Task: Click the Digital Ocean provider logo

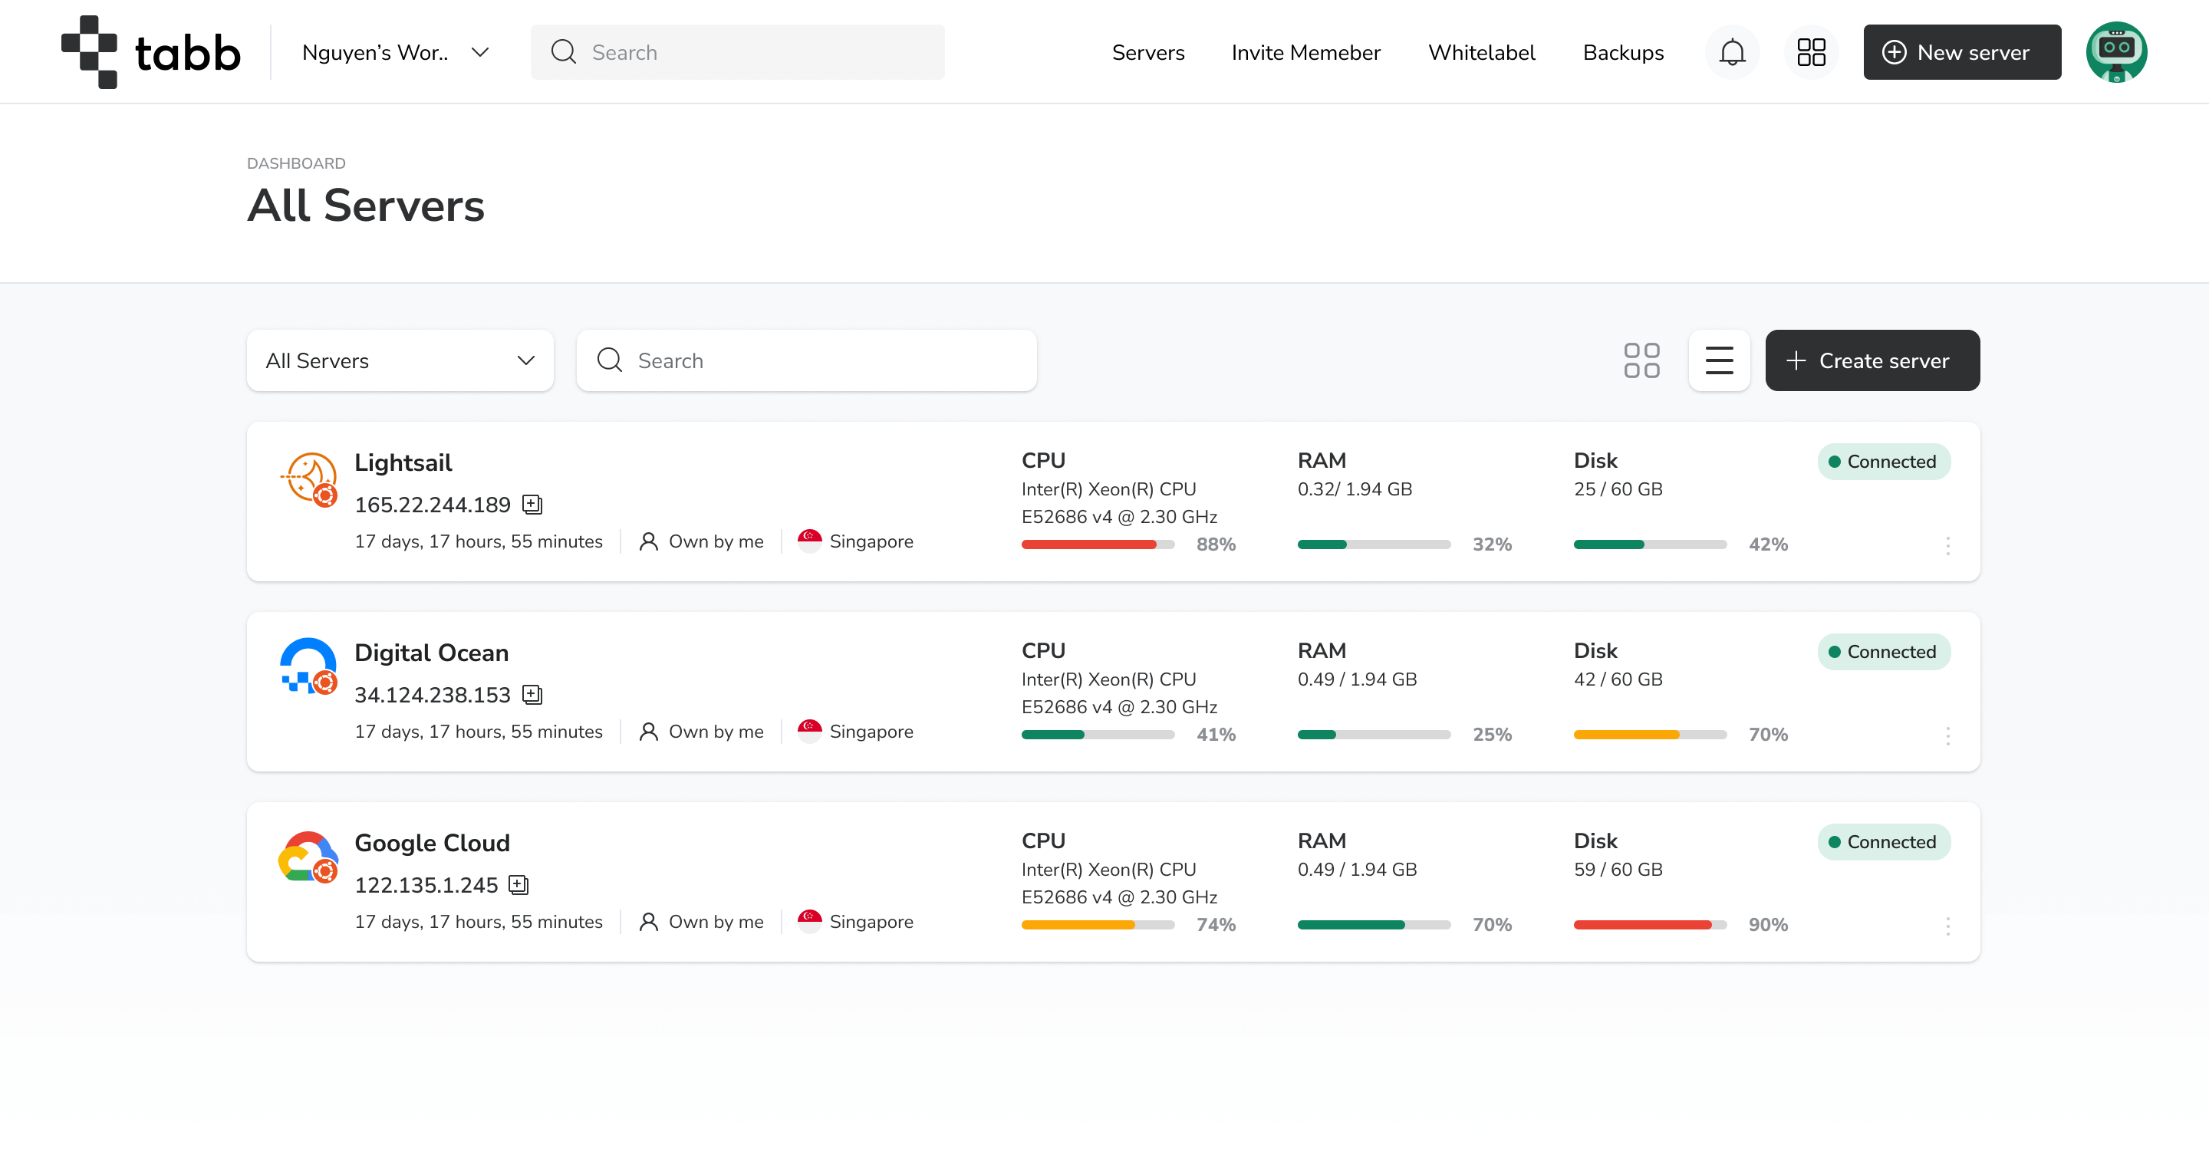Action: pyautogui.click(x=308, y=667)
